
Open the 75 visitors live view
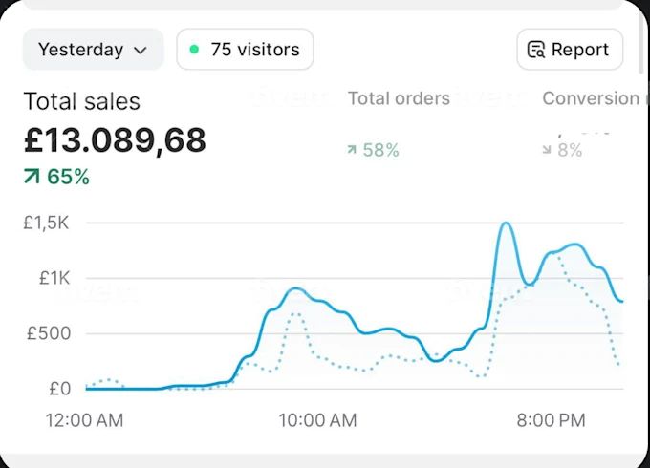click(245, 50)
